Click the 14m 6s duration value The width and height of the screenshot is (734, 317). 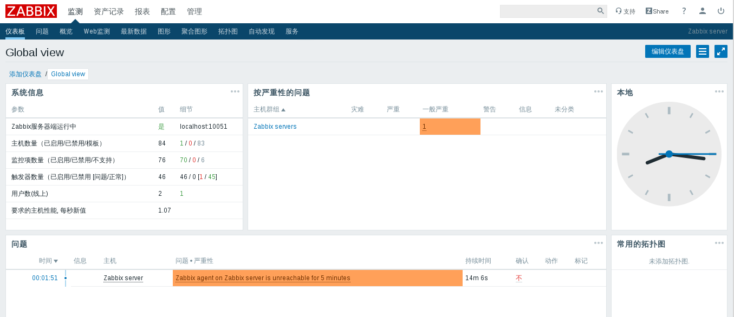pos(477,278)
